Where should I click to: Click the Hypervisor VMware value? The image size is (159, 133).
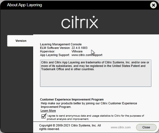(x=77, y=51)
